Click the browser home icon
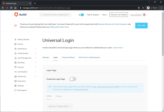The image size is (164, 112). [x=15, y=8]
